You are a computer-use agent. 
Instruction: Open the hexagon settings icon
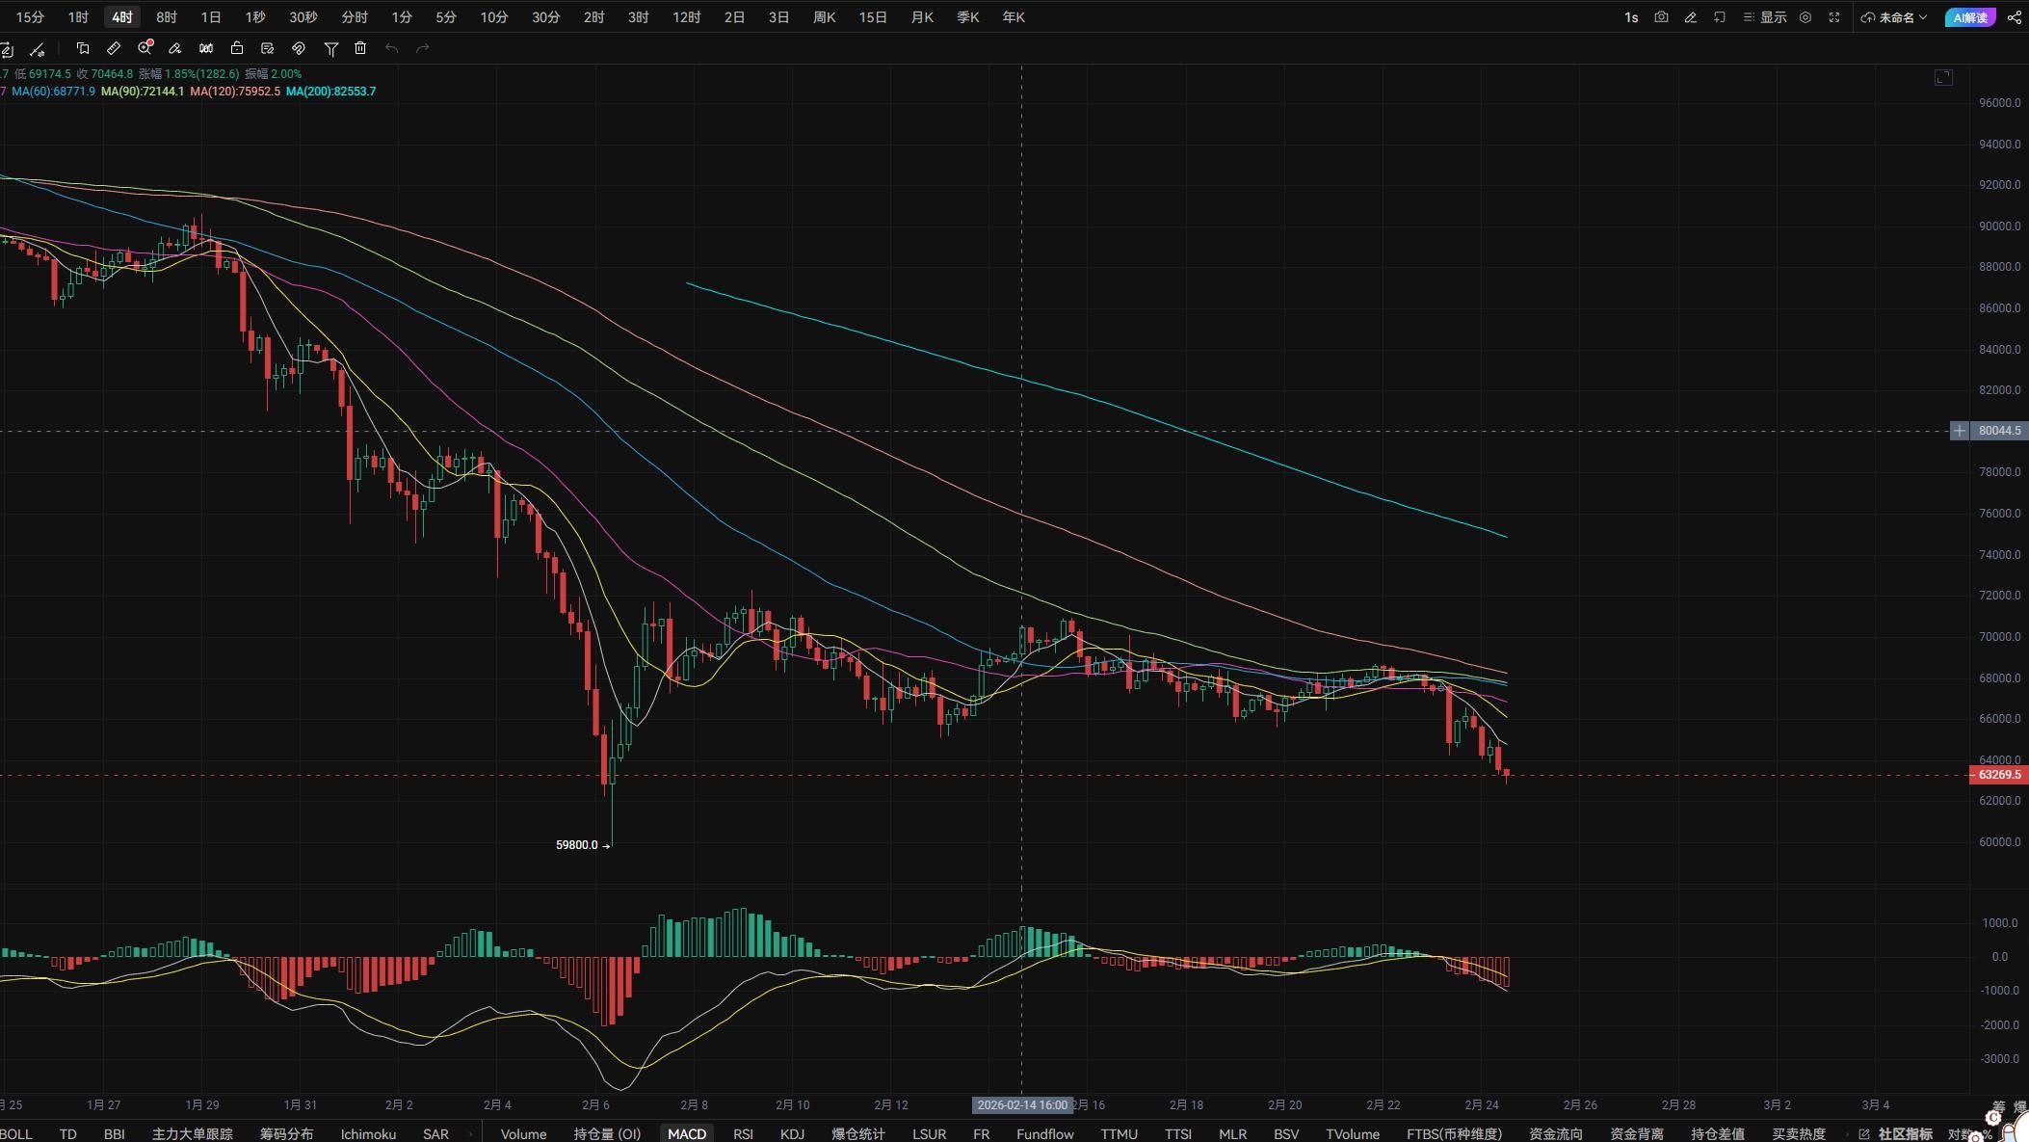(1805, 17)
